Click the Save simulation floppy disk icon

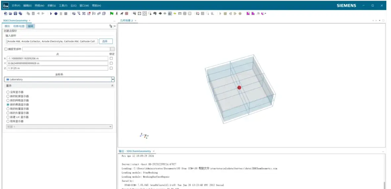point(16,14)
